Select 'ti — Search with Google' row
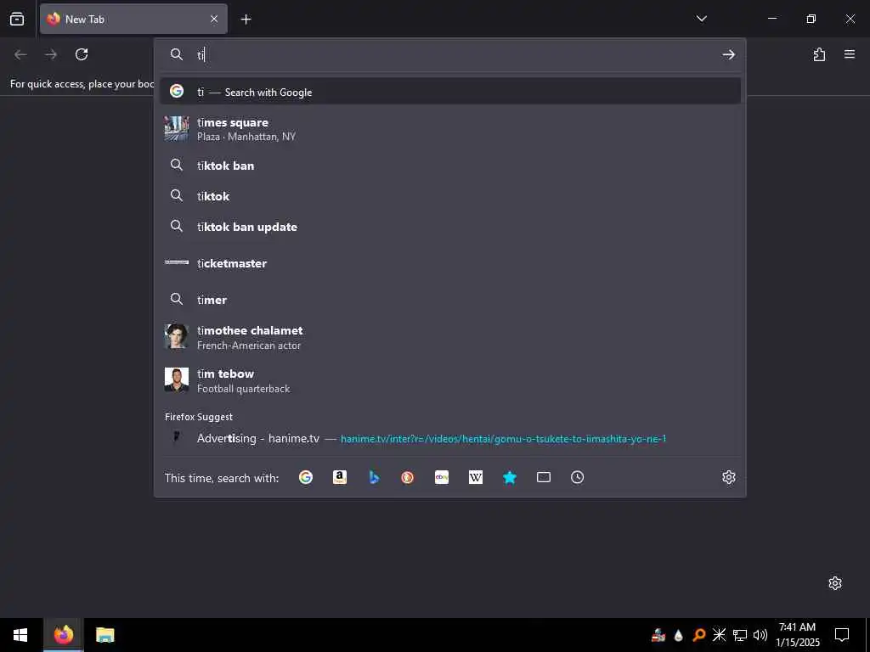 450,92
